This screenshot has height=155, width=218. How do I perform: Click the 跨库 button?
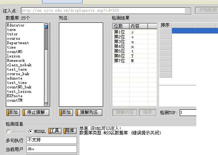coord(70,131)
